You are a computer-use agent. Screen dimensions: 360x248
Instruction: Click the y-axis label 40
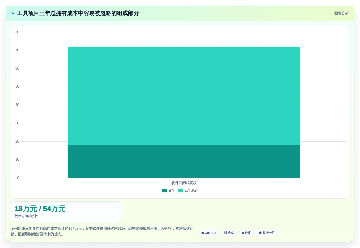click(17, 105)
